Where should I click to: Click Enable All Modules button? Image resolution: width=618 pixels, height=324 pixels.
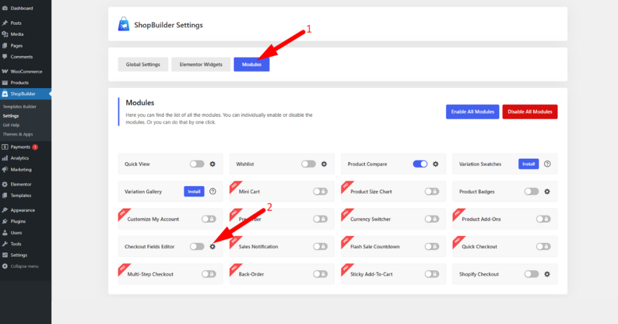[473, 111]
